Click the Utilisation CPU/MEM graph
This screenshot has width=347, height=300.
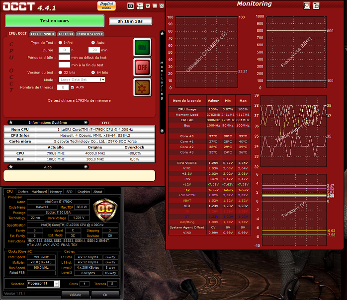click(207, 52)
